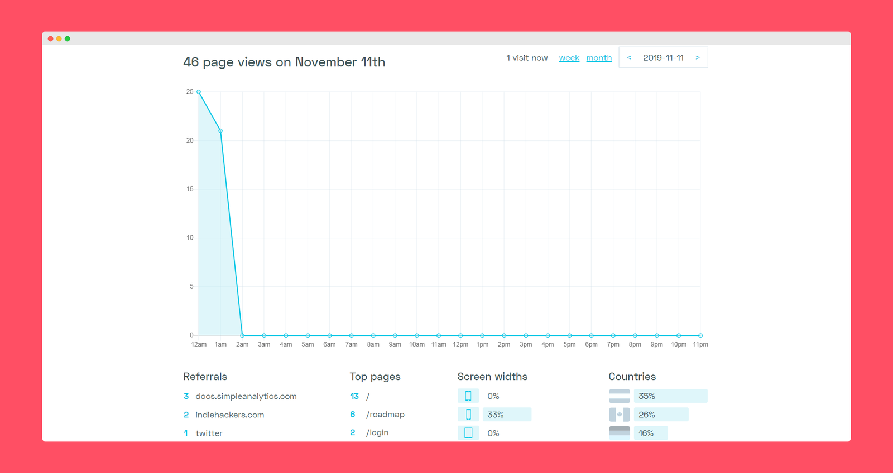The image size is (893, 473).
Task: Select the 35% country bar
Action: coord(670,396)
